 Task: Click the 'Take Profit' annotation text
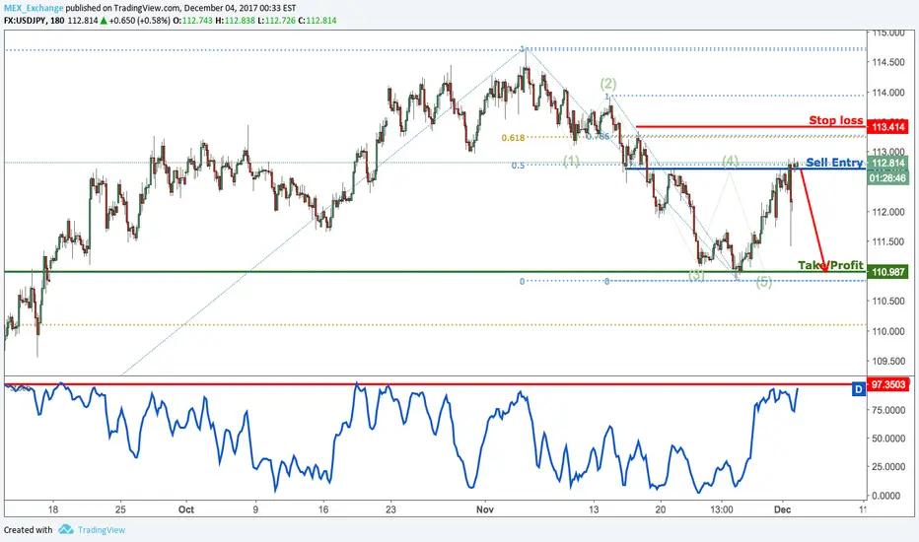(830, 265)
